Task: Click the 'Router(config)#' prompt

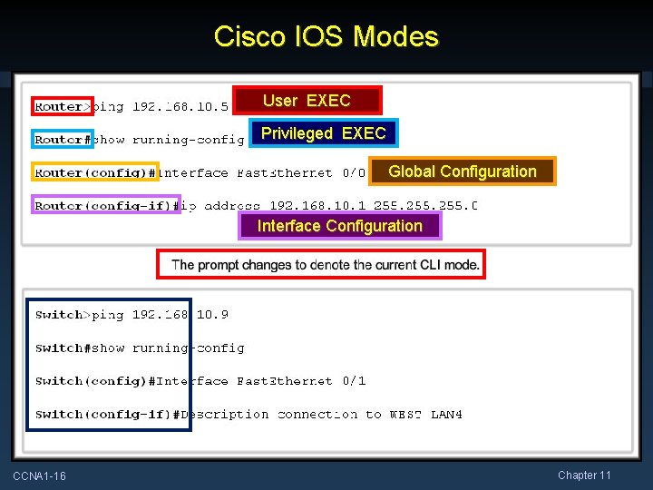Action: pyautogui.click(x=95, y=172)
